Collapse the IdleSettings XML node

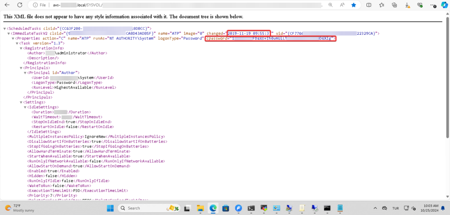[x=25, y=107]
